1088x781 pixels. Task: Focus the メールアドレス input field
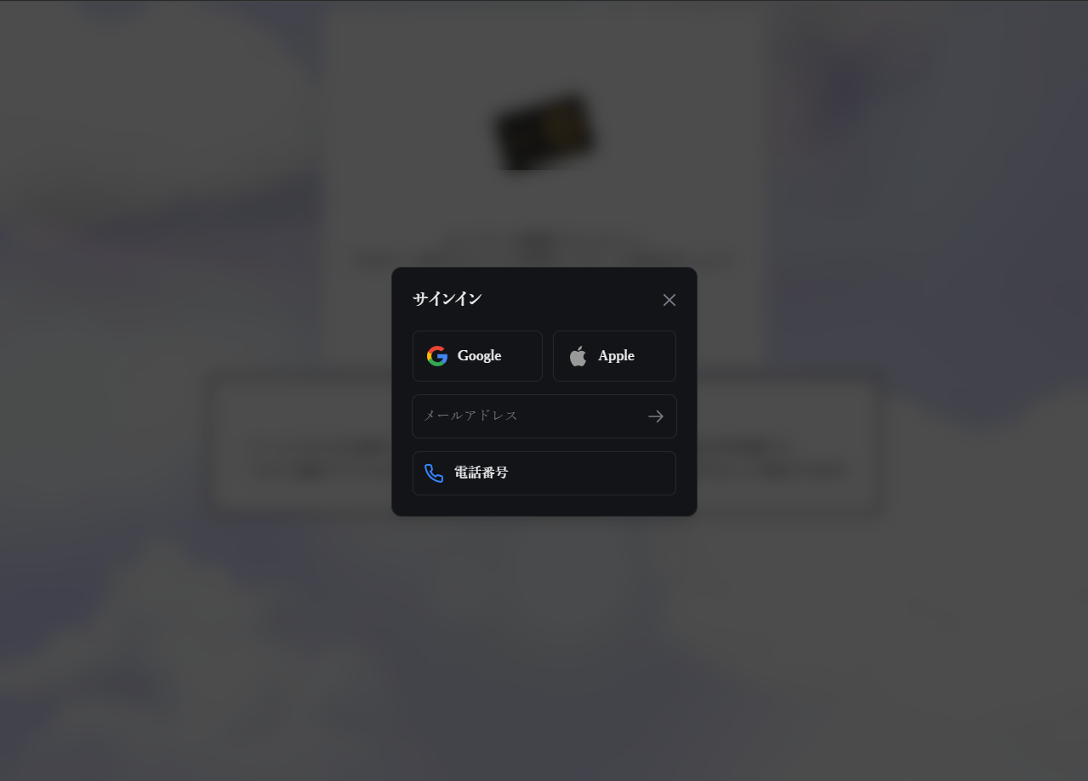[x=544, y=416]
